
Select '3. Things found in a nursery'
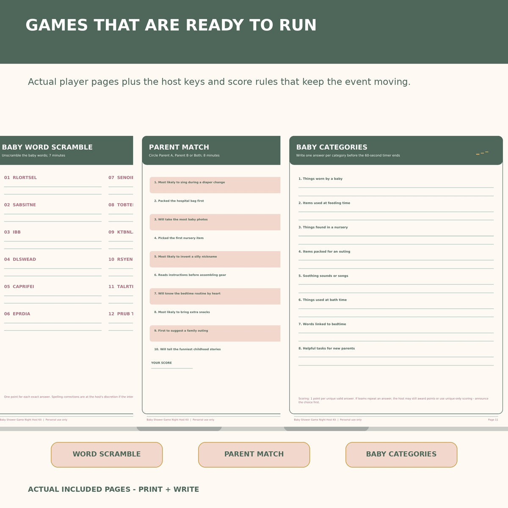point(323,227)
